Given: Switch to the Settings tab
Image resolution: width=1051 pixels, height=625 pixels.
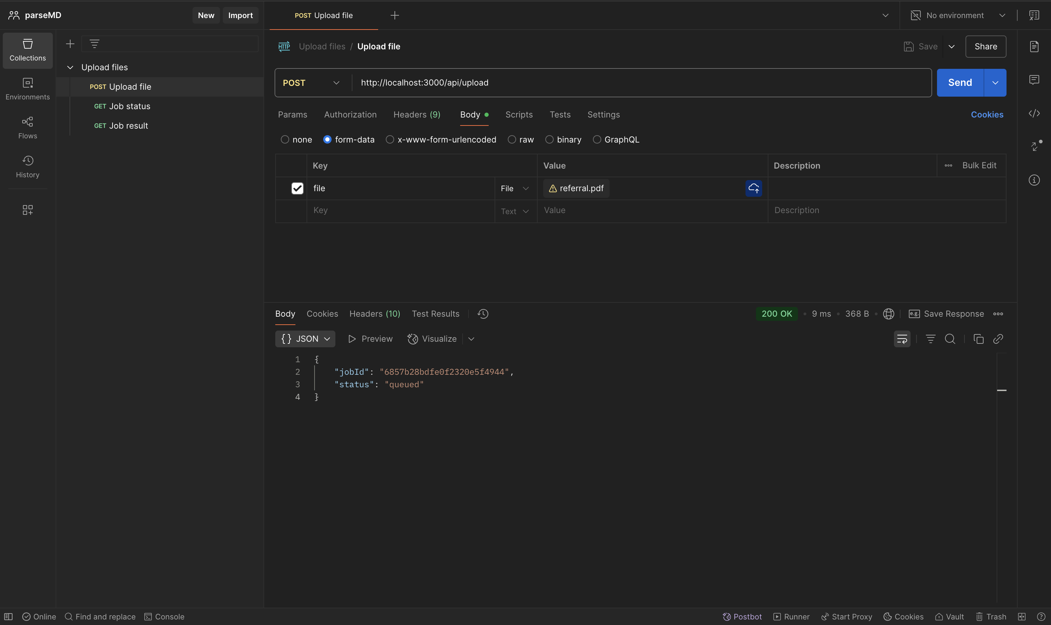Looking at the screenshot, I should [603, 115].
